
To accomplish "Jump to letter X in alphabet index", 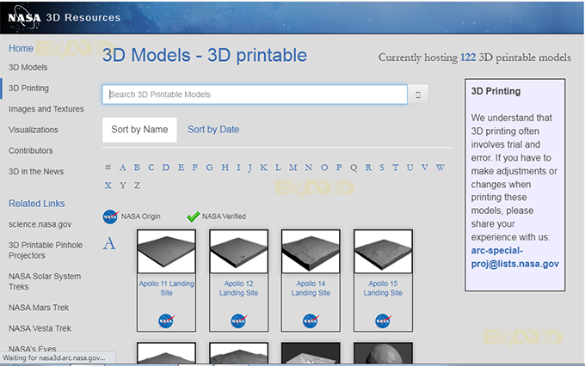I will (108, 186).
